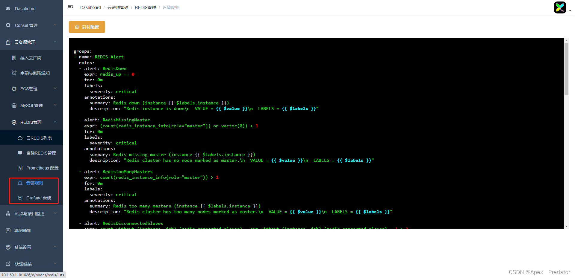Click the 余额与到期通知 alarm icon
Screen dimensions: 575x278
14,73
